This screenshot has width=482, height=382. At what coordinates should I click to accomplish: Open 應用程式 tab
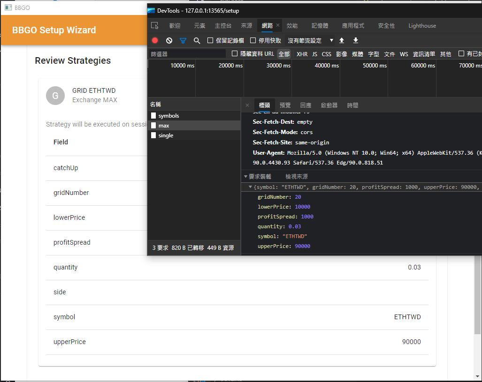point(353,25)
